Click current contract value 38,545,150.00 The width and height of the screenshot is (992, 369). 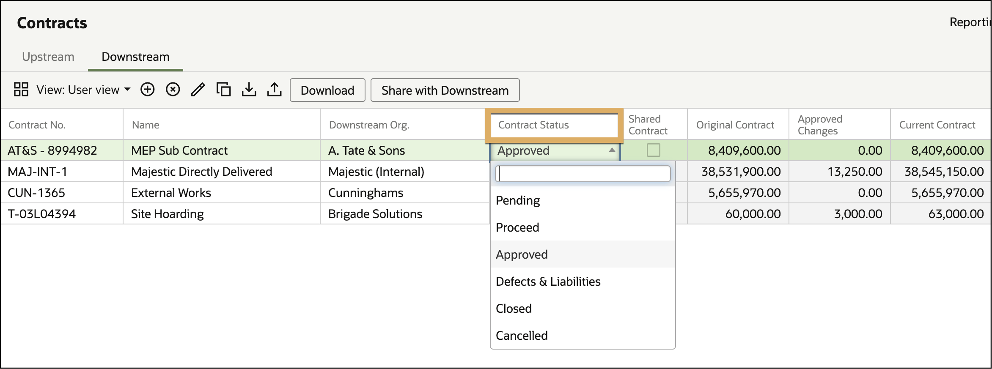click(x=941, y=171)
